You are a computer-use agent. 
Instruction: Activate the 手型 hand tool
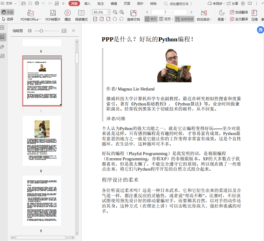point(7,12)
